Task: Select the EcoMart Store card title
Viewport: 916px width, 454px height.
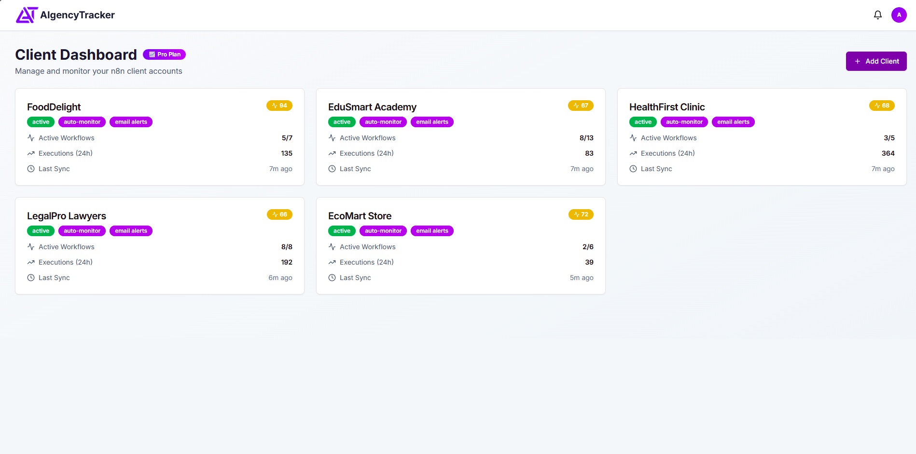Action: [x=360, y=216]
